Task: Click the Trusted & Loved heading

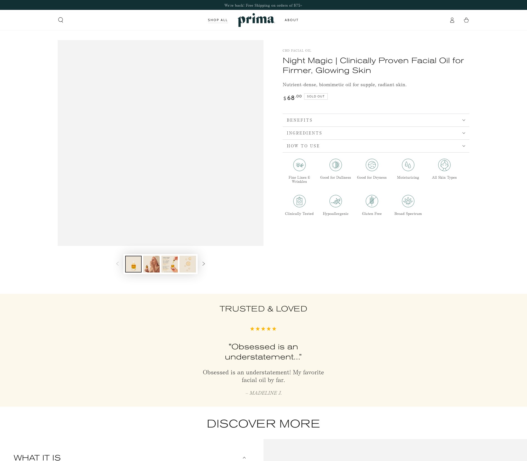Action: tap(263, 309)
